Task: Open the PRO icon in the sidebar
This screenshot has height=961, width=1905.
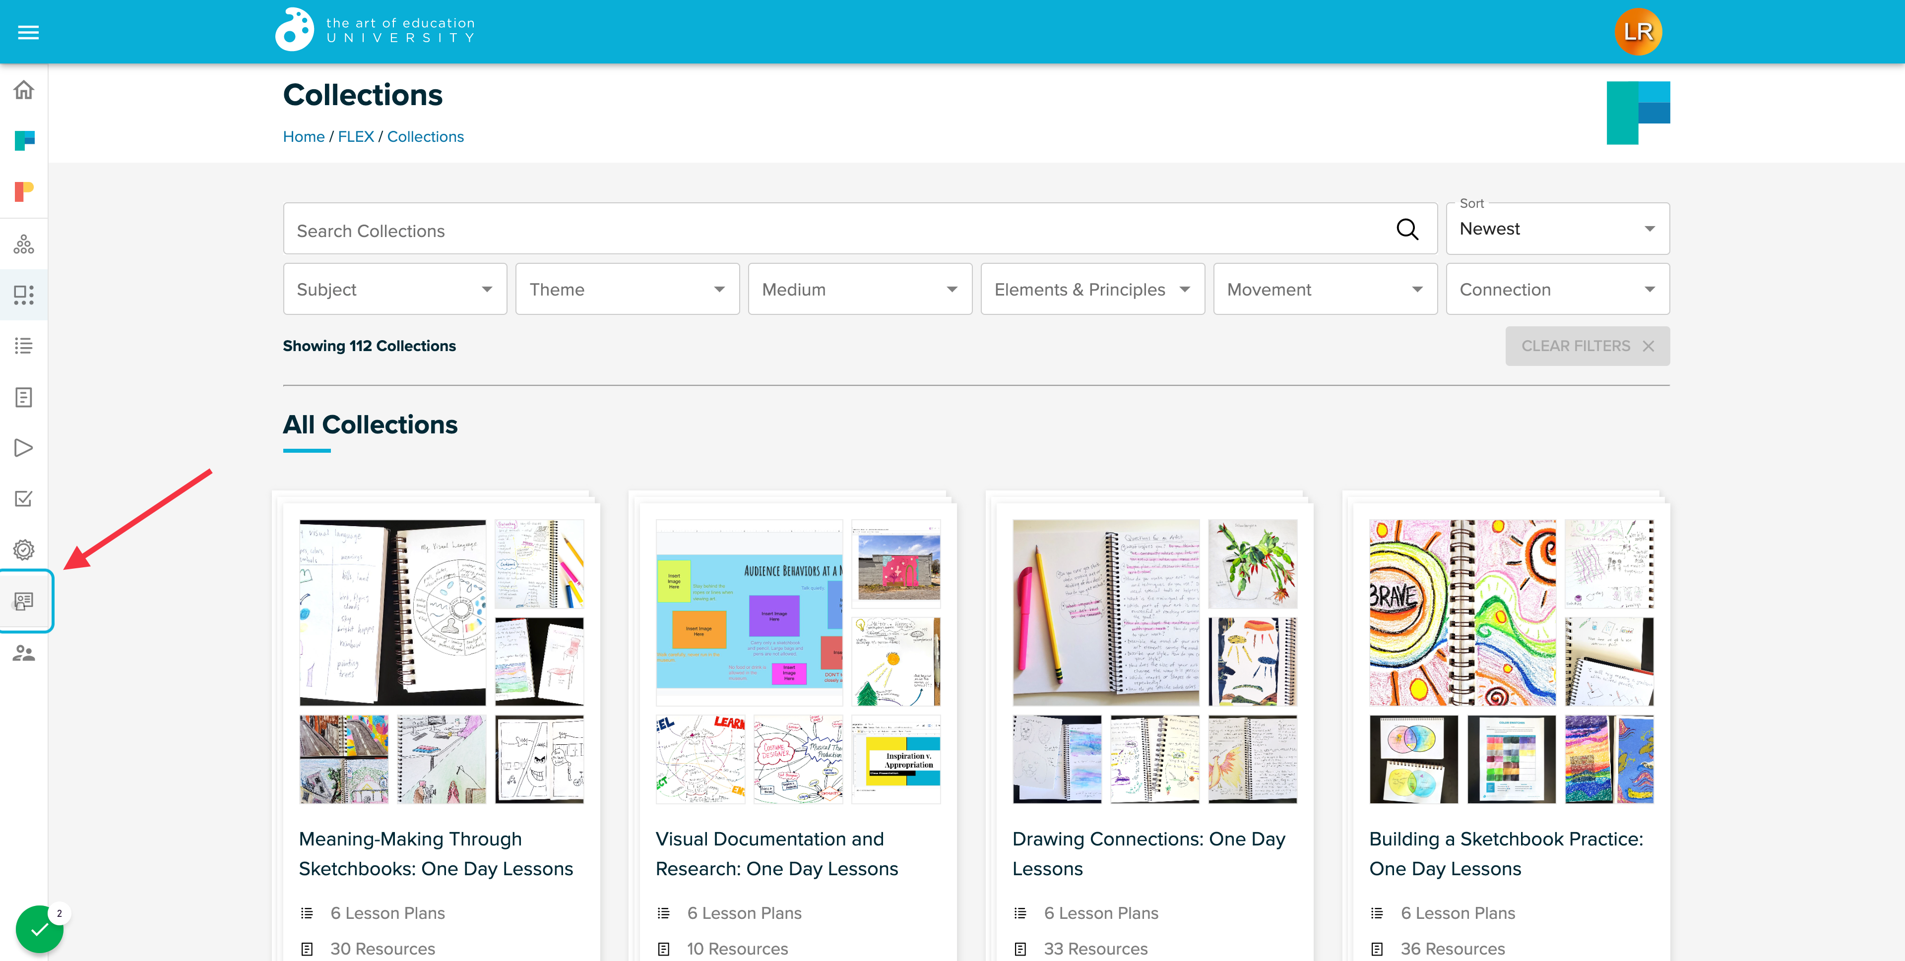Action: (24, 191)
